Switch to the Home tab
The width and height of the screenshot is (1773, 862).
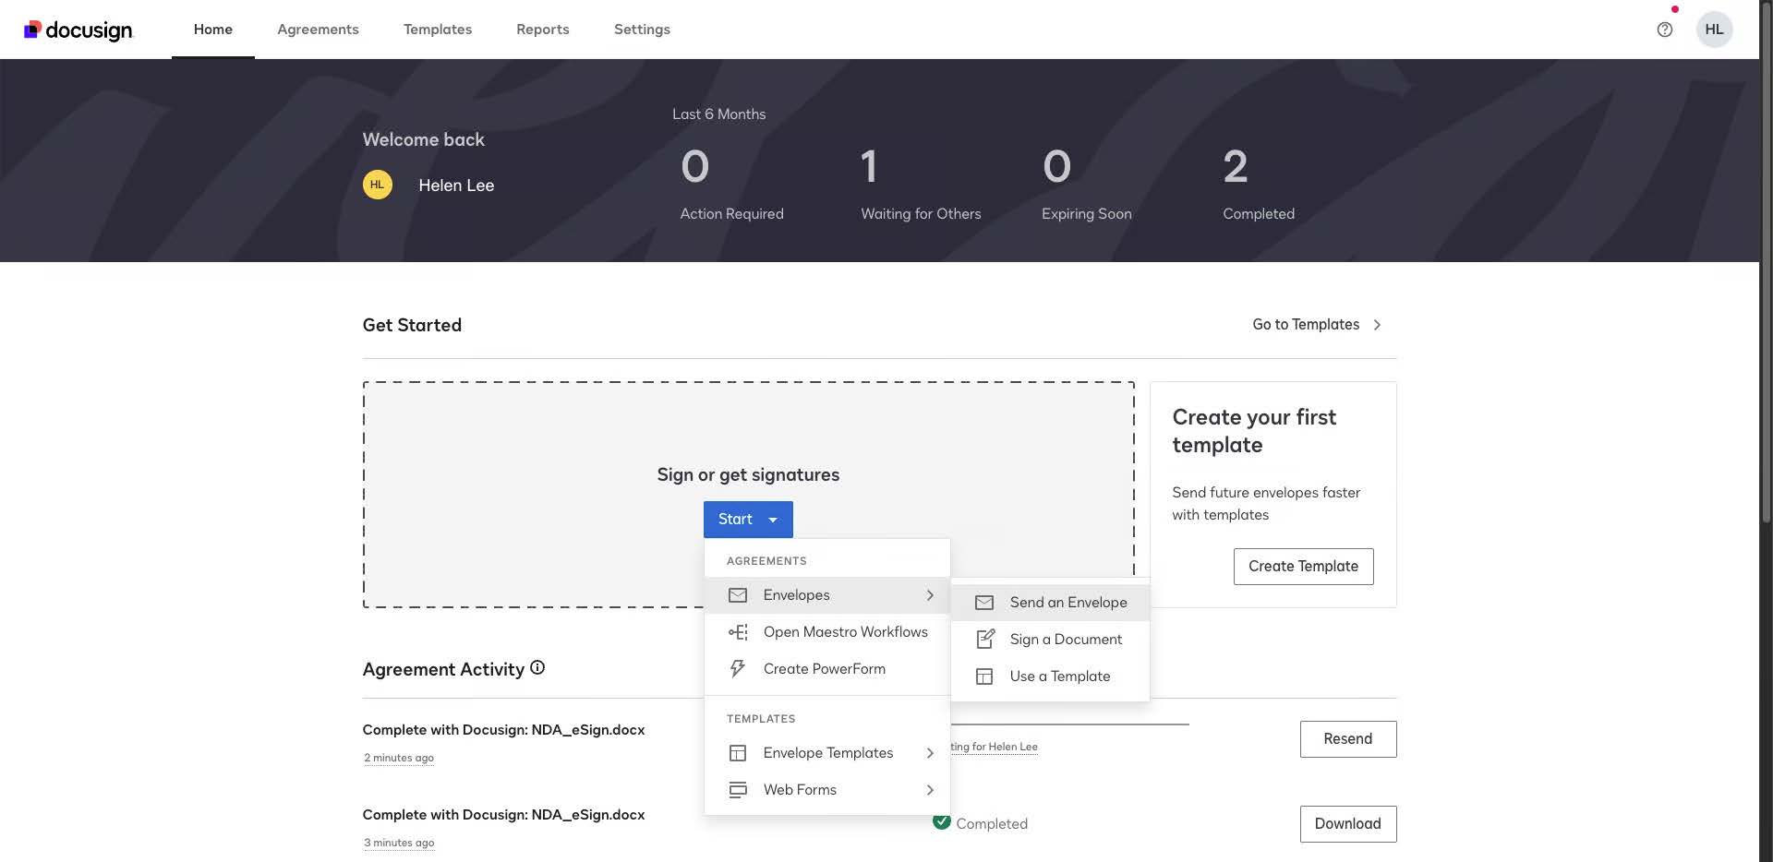[x=213, y=30]
